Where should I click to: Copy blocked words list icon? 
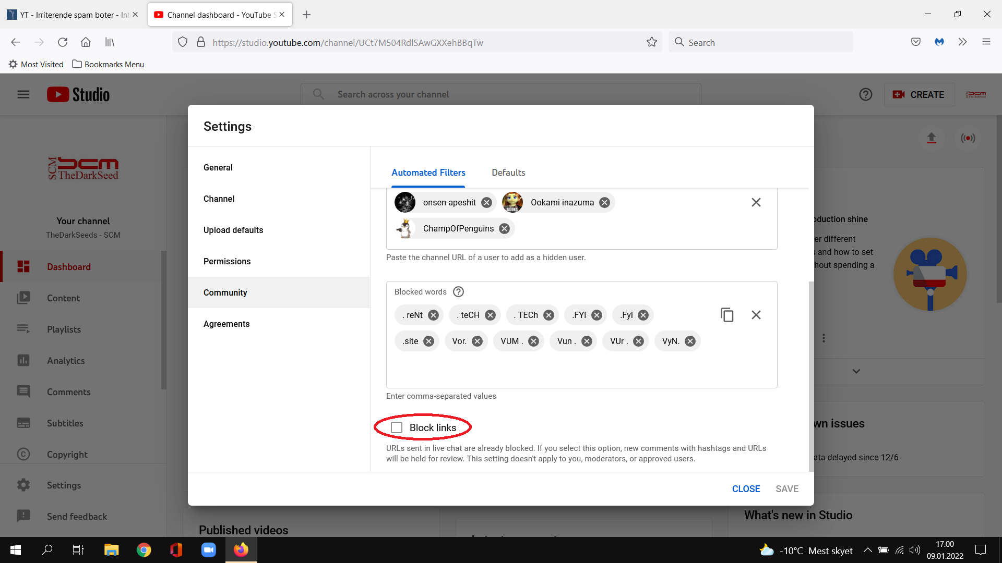(x=727, y=315)
